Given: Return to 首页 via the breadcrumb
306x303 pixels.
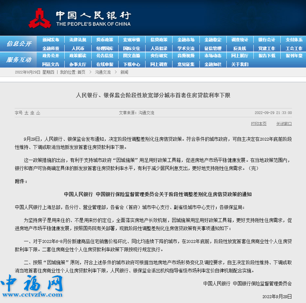Looking at the screenshot, I should [82, 72].
